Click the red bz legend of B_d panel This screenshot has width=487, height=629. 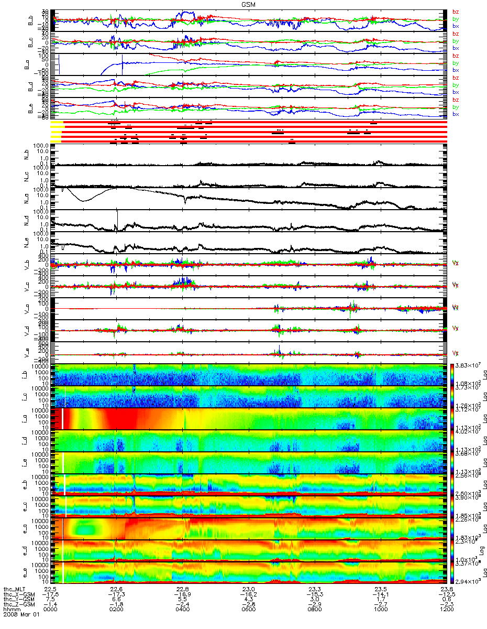[455, 78]
